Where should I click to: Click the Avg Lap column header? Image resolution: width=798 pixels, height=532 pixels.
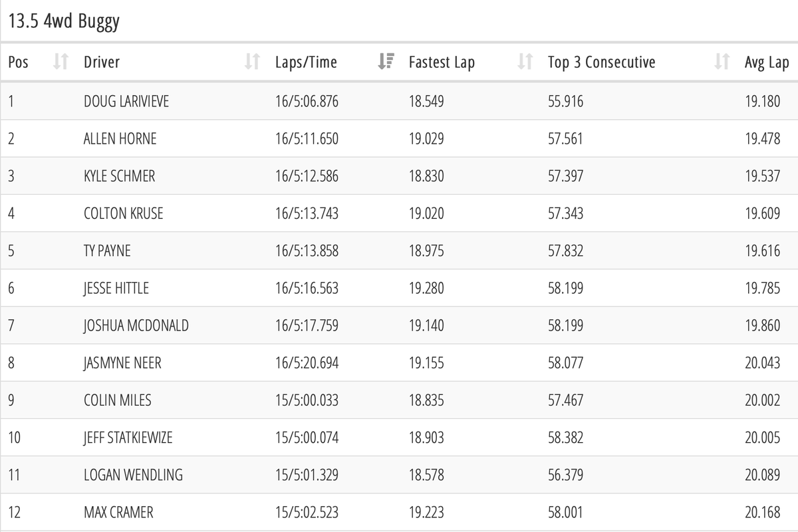(x=767, y=63)
